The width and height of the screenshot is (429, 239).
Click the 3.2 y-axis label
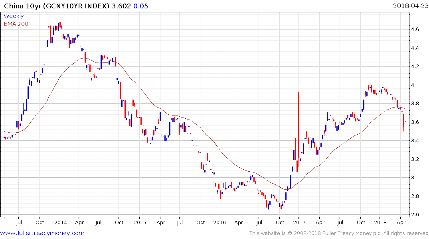[415, 159]
